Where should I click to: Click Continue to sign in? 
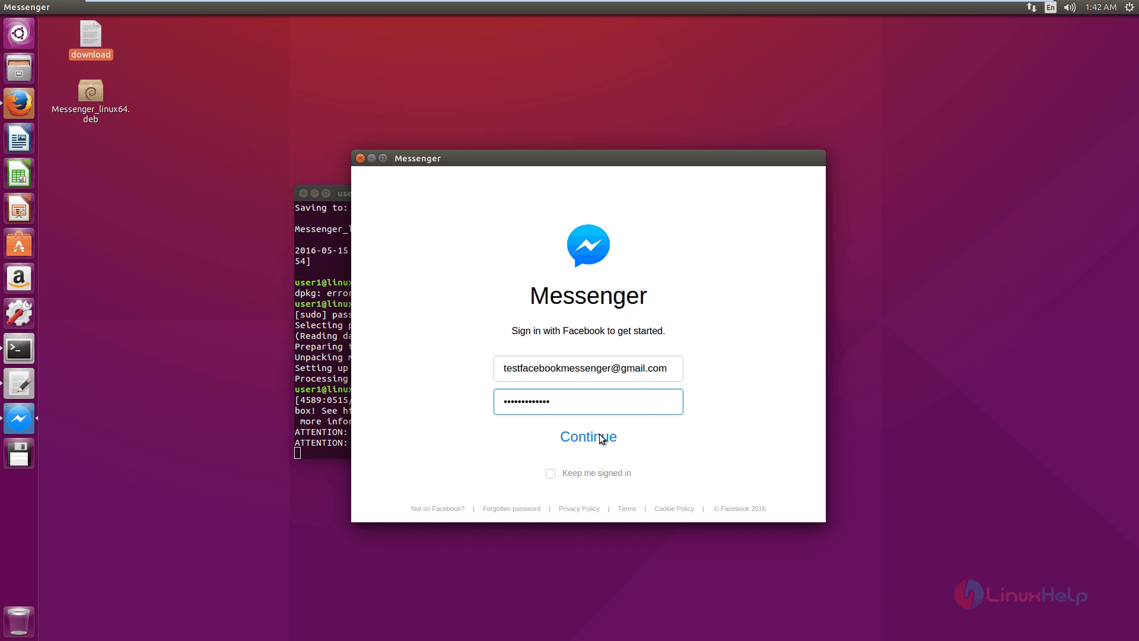pyautogui.click(x=588, y=437)
